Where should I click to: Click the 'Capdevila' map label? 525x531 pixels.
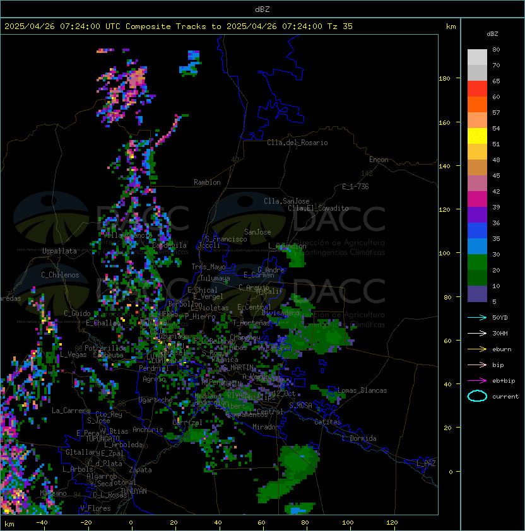click(169, 245)
